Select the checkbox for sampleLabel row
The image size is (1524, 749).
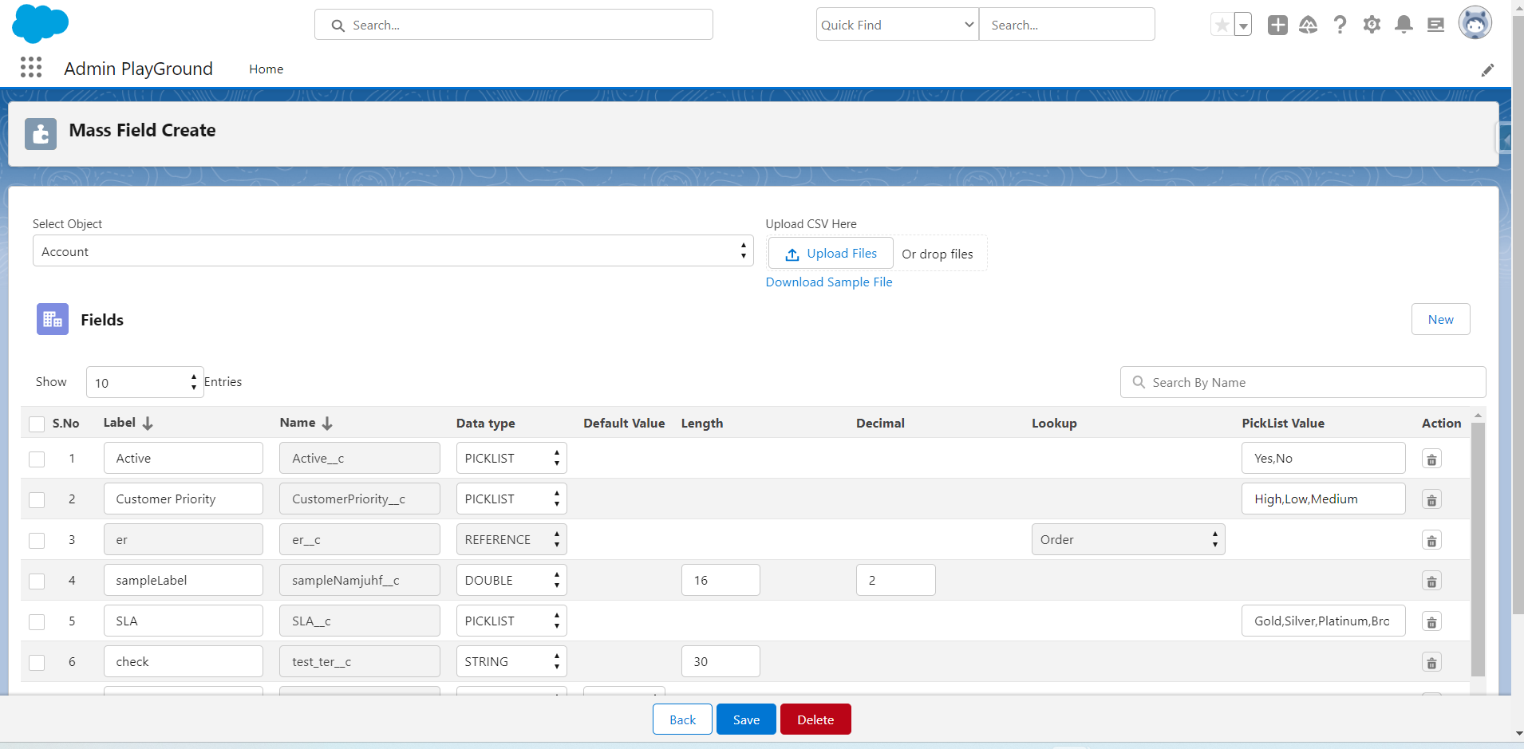click(x=37, y=581)
